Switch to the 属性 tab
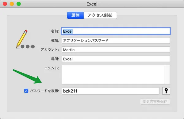Image resolution: width=184 pixels, height=119 pixels. [x=75, y=15]
